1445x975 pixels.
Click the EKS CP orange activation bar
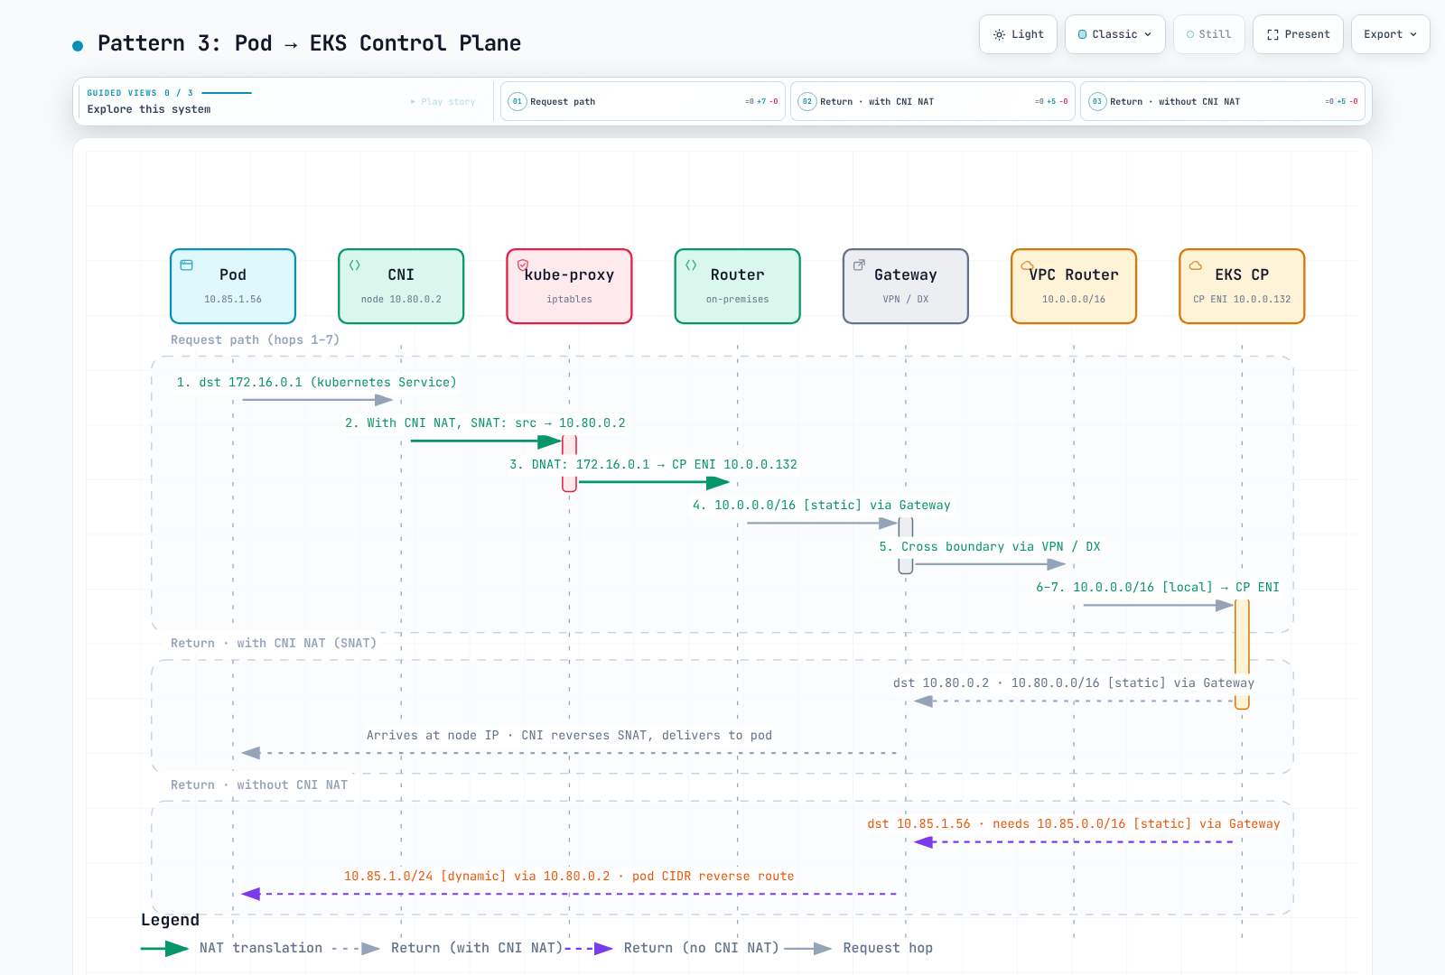1242,655
